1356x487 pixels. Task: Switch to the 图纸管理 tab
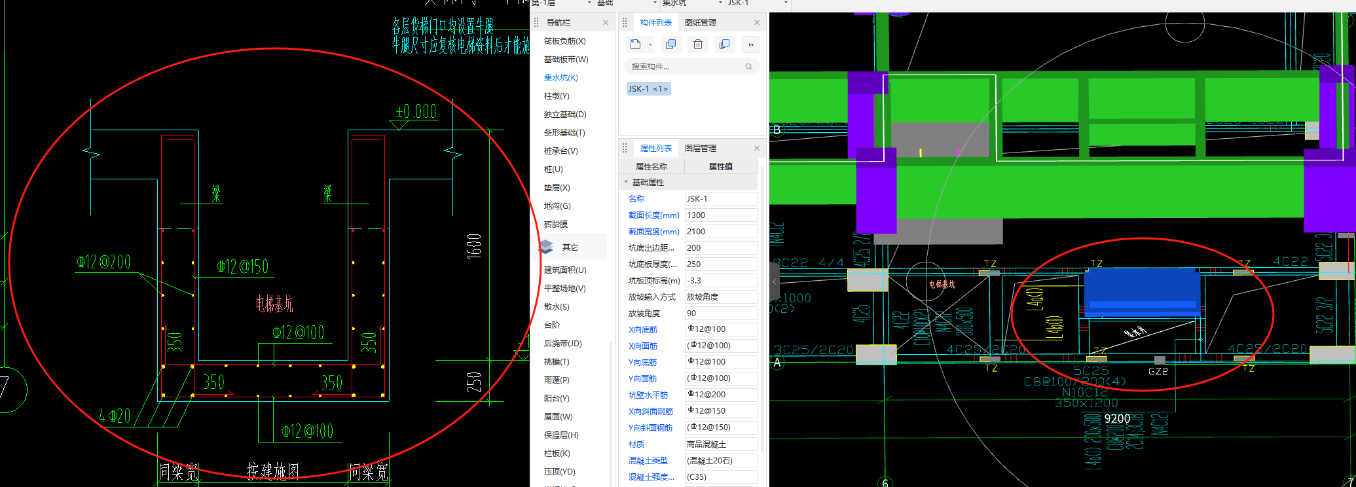click(701, 22)
